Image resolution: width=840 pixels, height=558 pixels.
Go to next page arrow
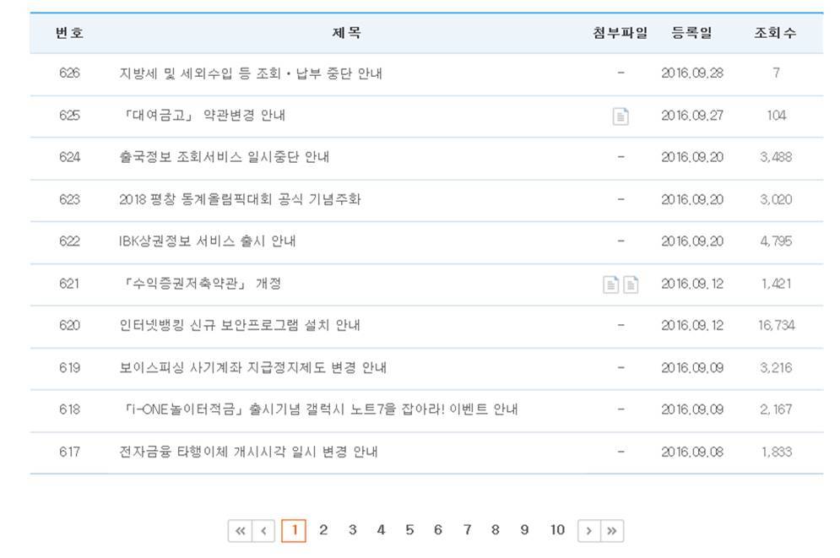[x=588, y=531]
